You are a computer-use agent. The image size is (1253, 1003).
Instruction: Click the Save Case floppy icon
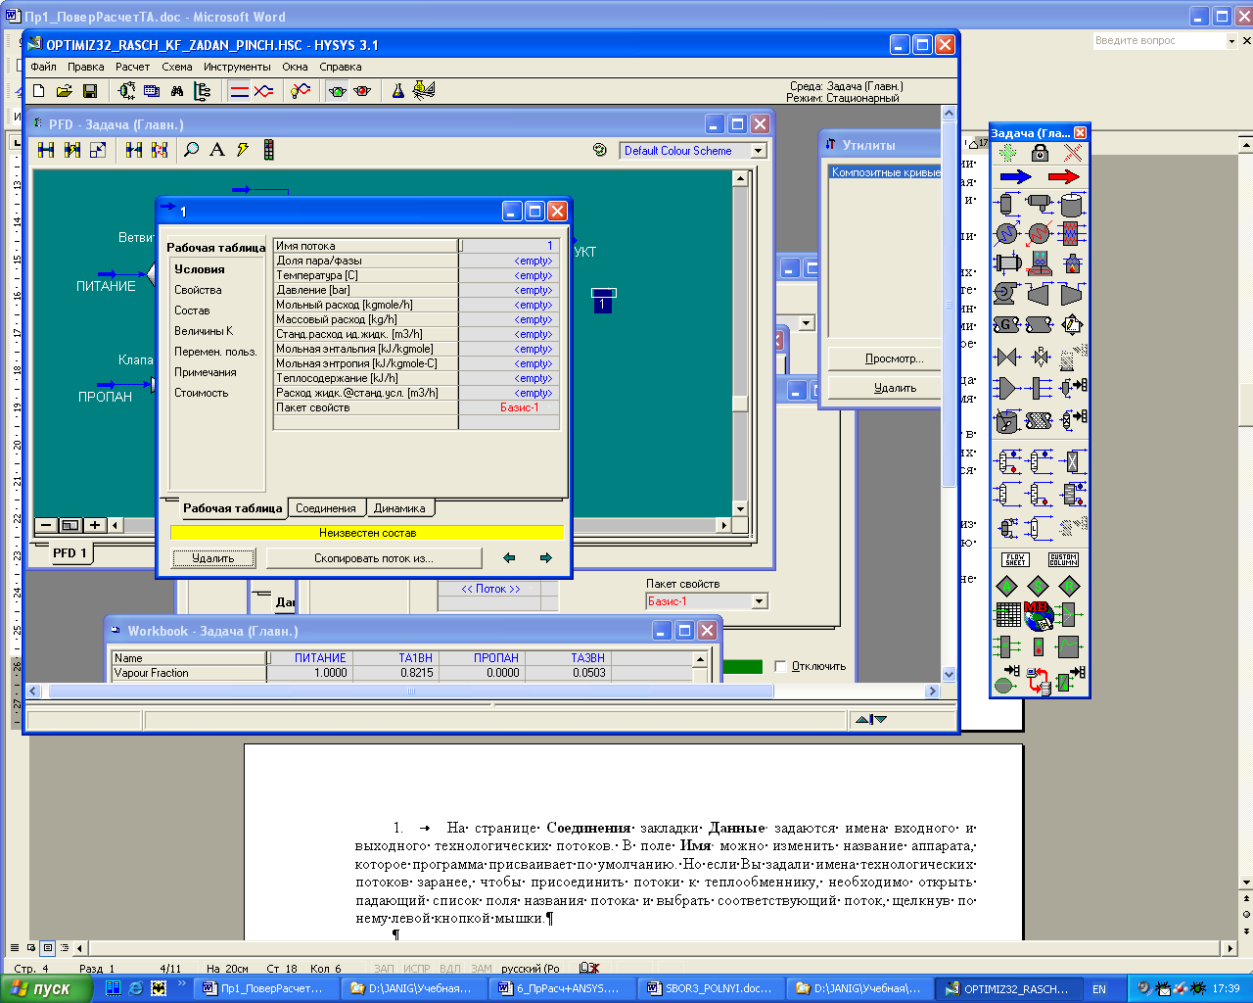point(90,91)
